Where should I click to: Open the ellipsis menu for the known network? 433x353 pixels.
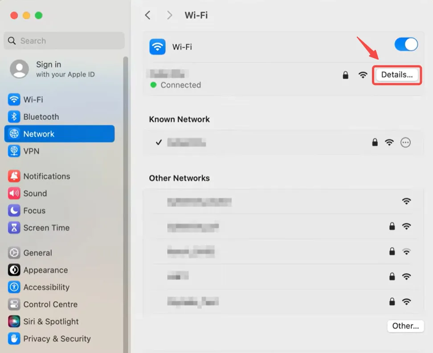[x=405, y=143]
